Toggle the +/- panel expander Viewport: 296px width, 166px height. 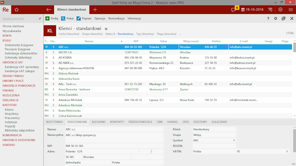(293, 164)
